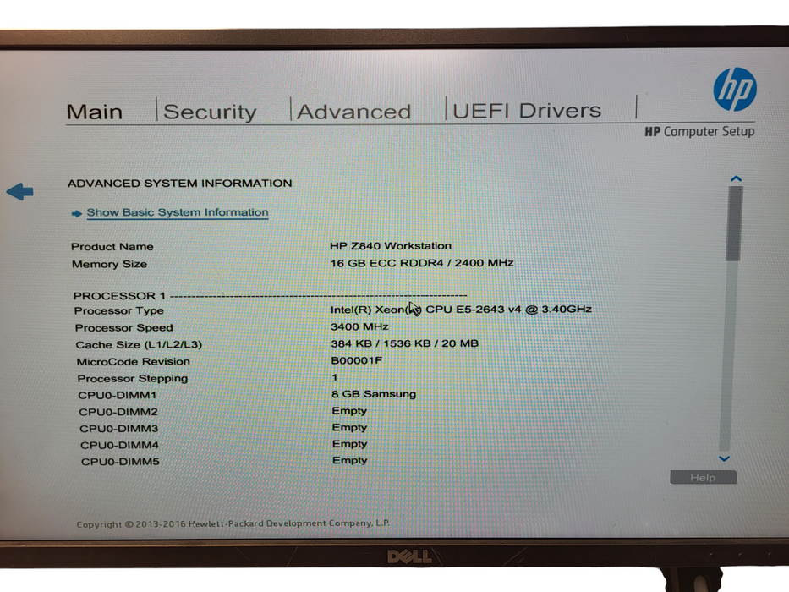This screenshot has width=789, height=592.
Task: Click the HP logo icon
Action: (735, 90)
